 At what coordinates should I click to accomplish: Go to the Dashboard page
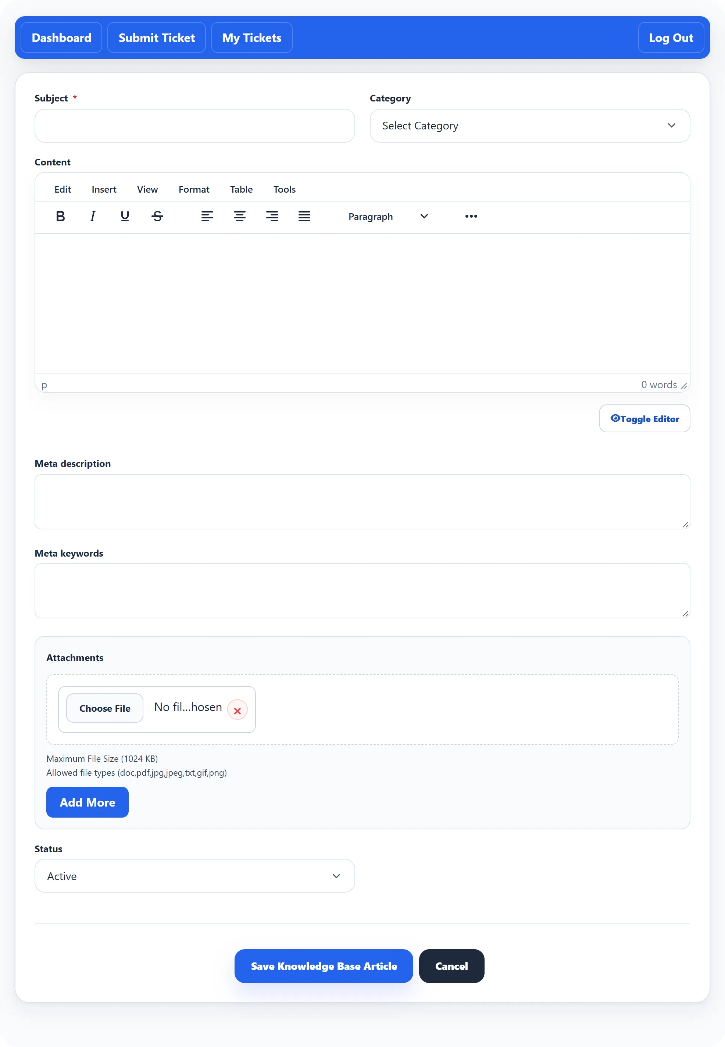point(61,38)
